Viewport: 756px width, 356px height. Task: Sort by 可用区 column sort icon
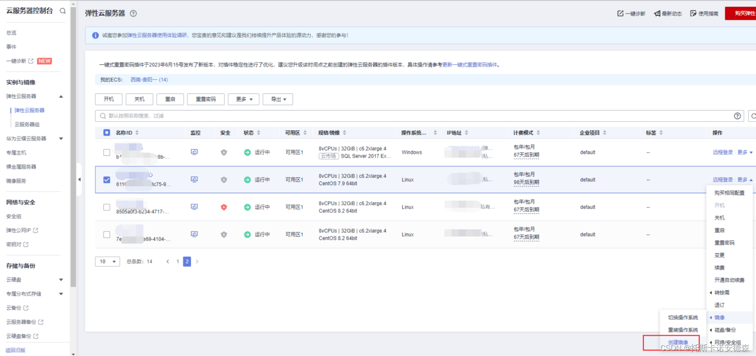[305, 133]
